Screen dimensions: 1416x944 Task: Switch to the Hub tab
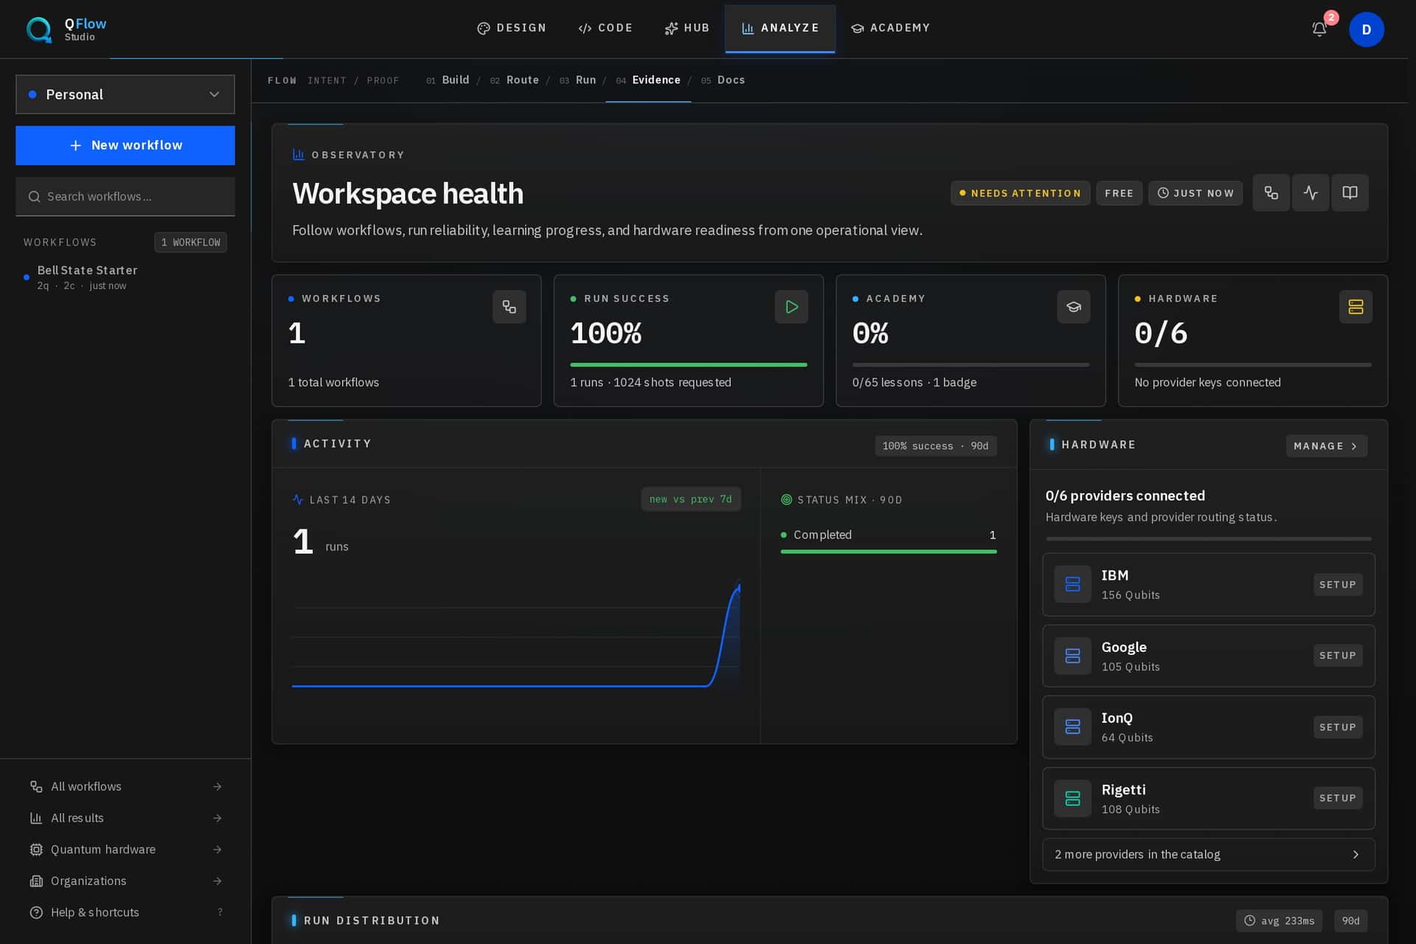(687, 28)
